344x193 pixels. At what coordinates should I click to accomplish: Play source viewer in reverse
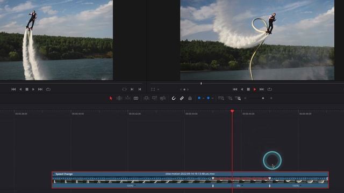[x=20, y=90]
